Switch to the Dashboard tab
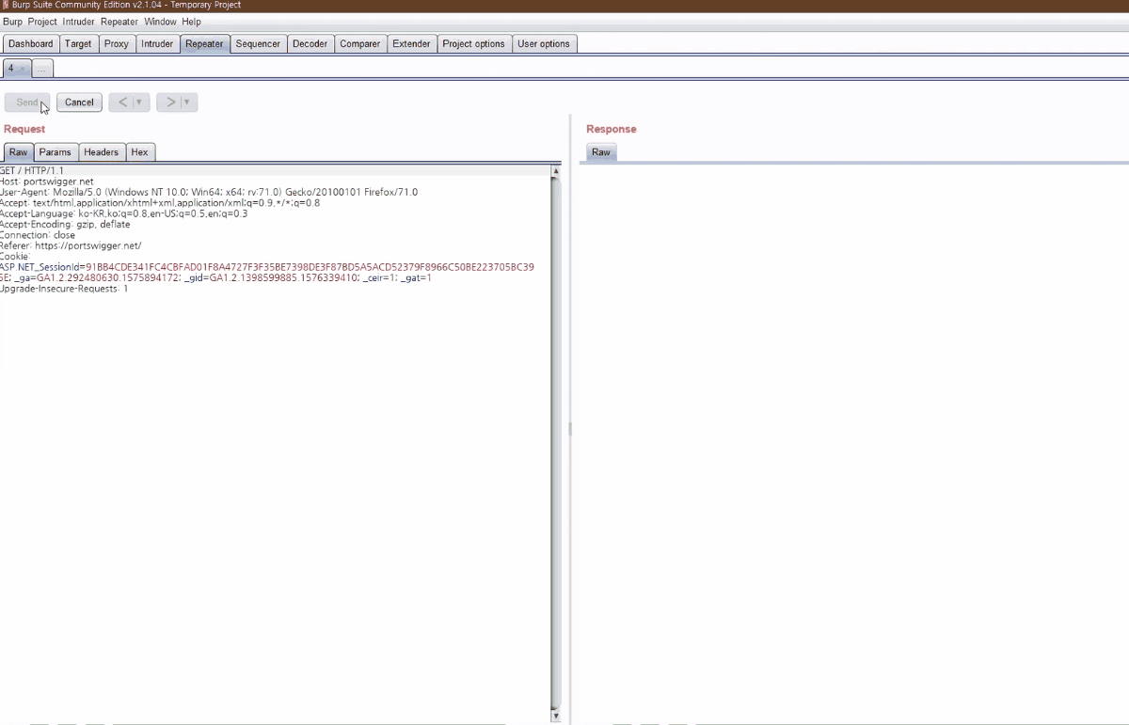This screenshot has height=725, width=1129. [31, 44]
